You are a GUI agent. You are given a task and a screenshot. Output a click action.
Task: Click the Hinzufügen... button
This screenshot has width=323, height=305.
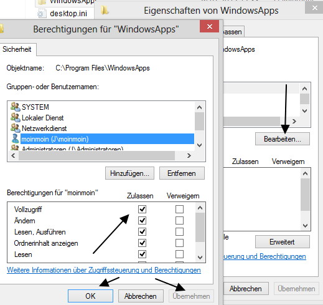click(x=129, y=173)
